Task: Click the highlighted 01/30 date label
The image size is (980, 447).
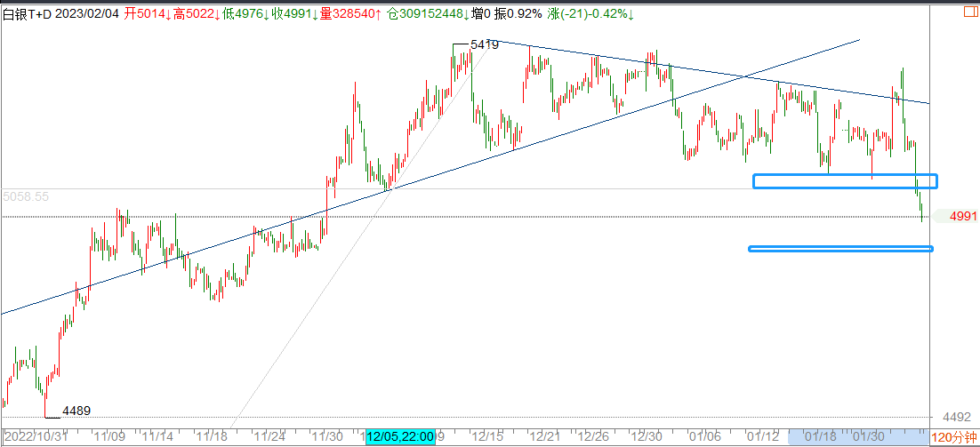Action: pyautogui.click(x=870, y=435)
